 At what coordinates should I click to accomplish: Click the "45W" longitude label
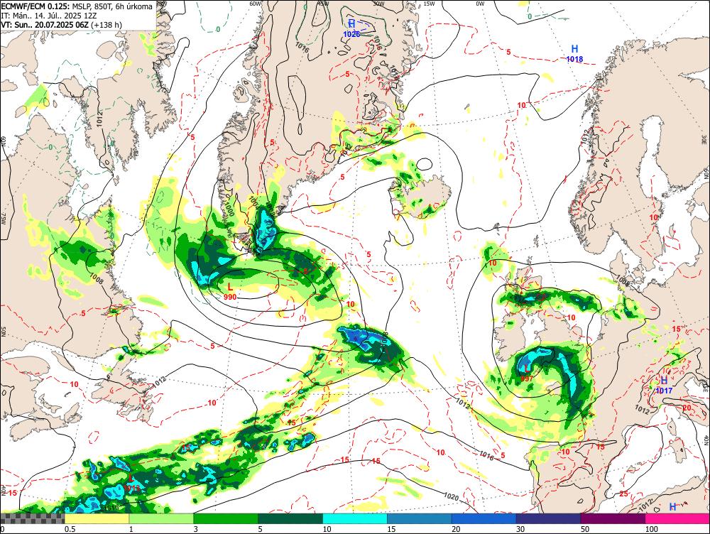[x=323, y=3]
